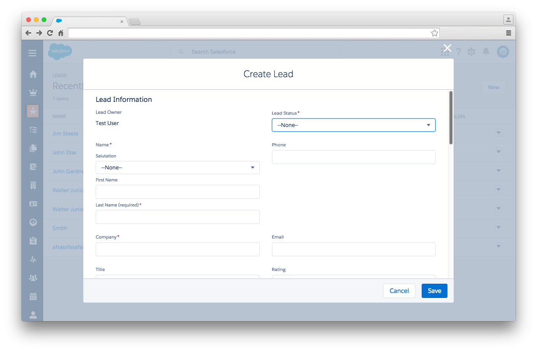Open the Smith lead link
The width and height of the screenshot is (537, 352).
[60, 228]
